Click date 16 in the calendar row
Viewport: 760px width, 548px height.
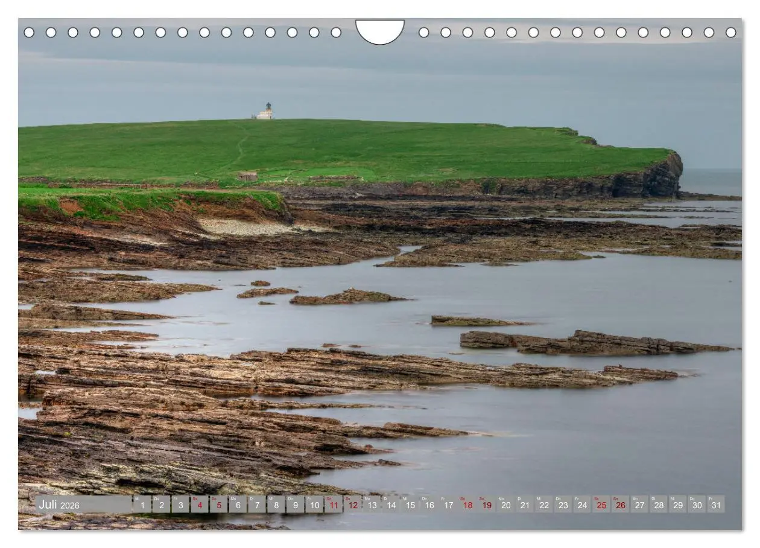(429, 505)
